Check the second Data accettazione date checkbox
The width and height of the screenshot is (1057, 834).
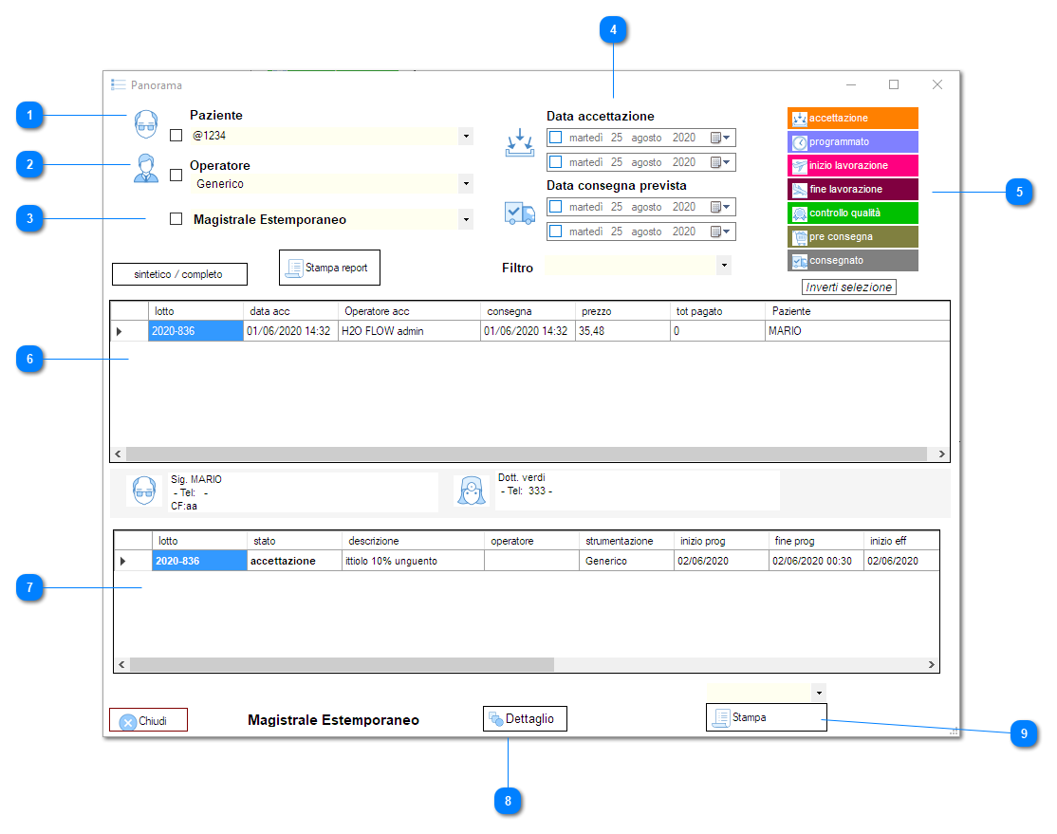555,162
